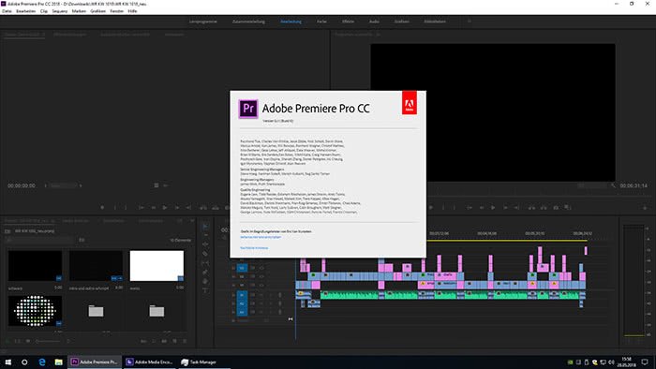Open Windows notification center
The width and height of the screenshot is (656, 369).
(x=645, y=362)
